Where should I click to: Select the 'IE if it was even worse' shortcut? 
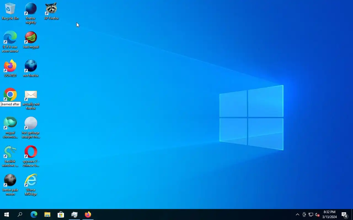point(10,42)
